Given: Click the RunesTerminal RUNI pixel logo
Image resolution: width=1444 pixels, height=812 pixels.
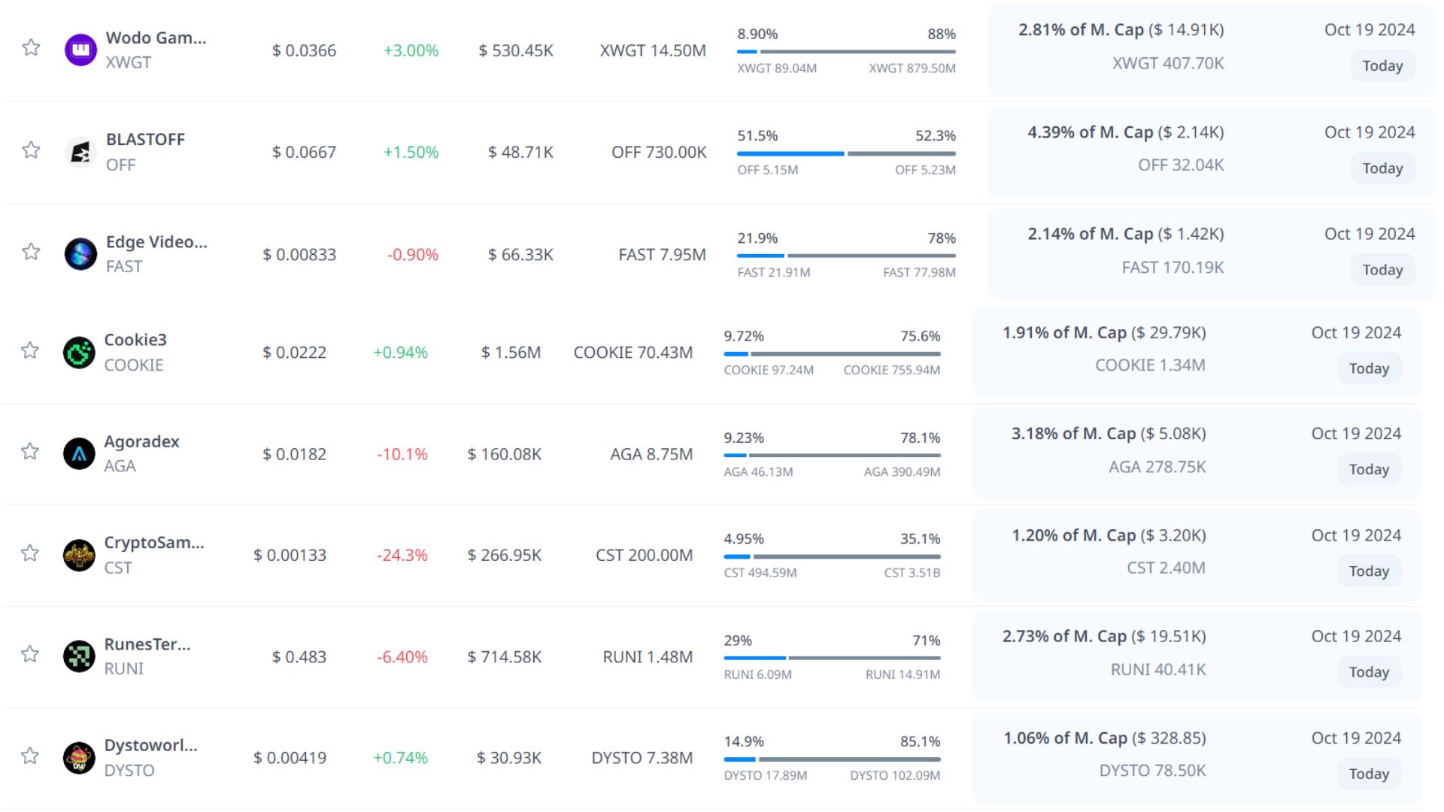Looking at the screenshot, I should pos(79,656).
